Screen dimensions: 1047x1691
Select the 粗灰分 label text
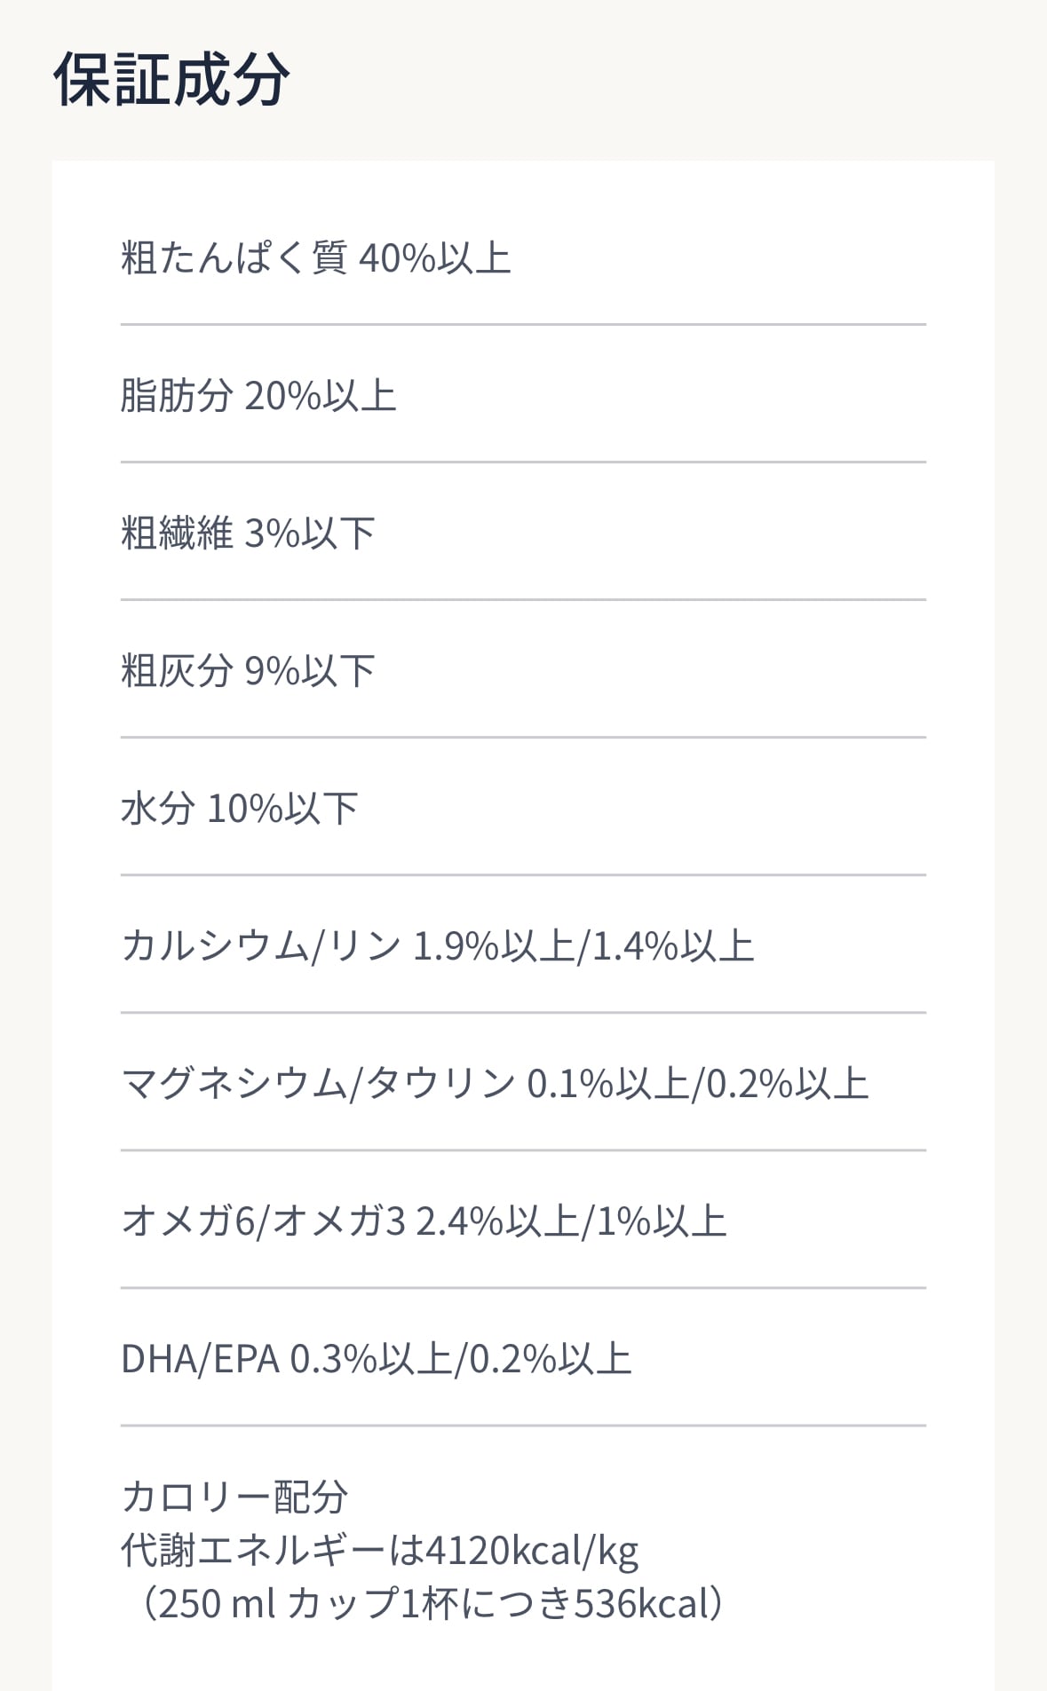coord(177,671)
